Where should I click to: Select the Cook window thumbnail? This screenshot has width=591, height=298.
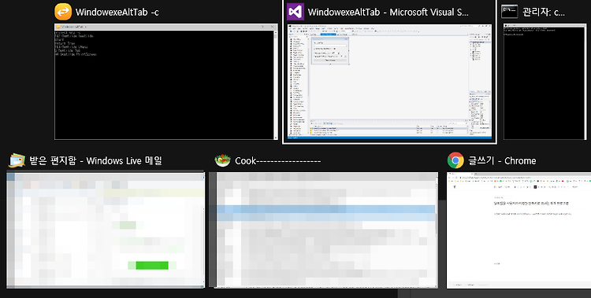pos(324,230)
